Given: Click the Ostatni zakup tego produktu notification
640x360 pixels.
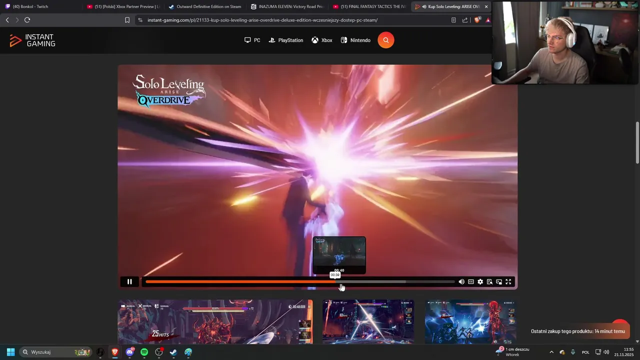Looking at the screenshot, I should [578, 331].
